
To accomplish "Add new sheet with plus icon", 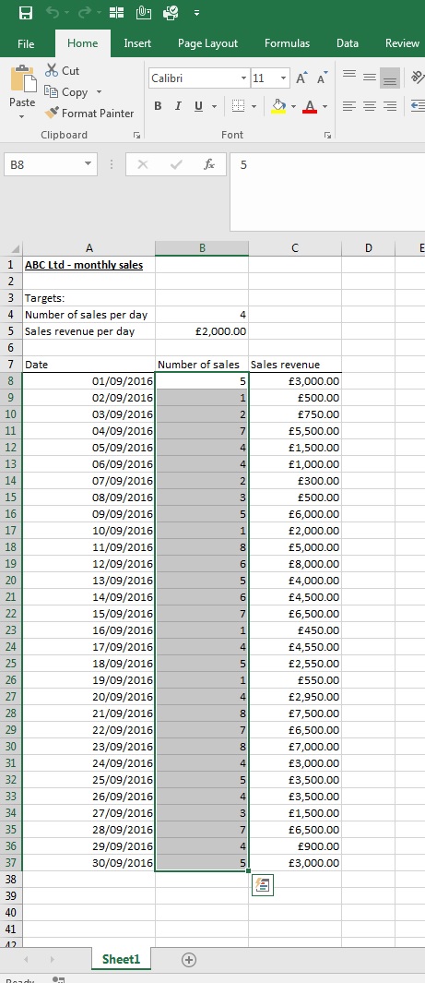I will [x=188, y=959].
